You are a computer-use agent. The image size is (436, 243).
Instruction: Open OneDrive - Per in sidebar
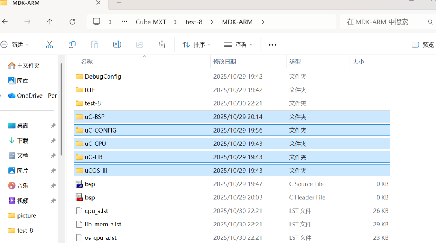(32, 96)
